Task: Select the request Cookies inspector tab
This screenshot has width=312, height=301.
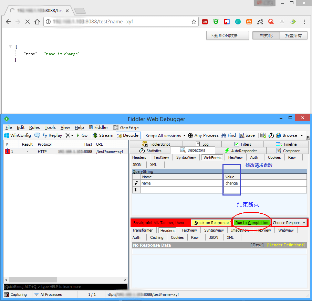Action: pyautogui.click(x=274, y=157)
